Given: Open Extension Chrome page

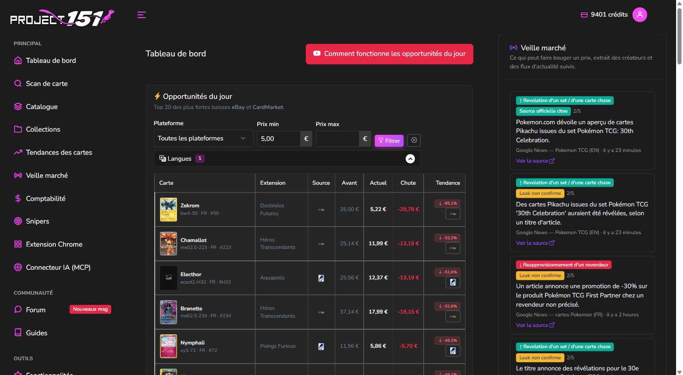Looking at the screenshot, I should [54, 244].
